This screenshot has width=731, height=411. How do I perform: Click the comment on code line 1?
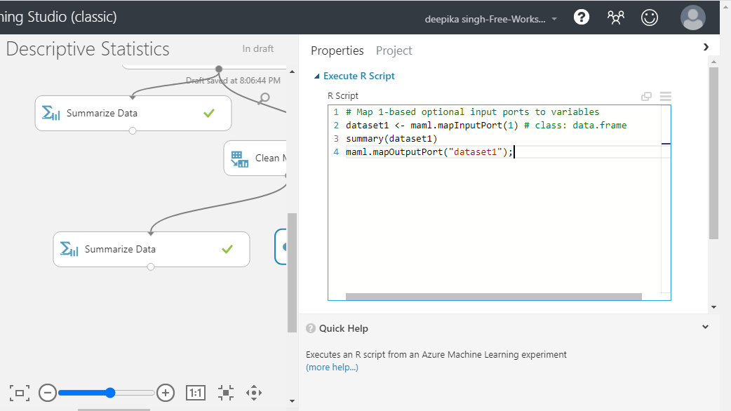(x=473, y=112)
